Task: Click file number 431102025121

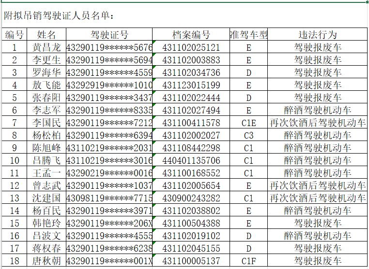Action: (191, 47)
